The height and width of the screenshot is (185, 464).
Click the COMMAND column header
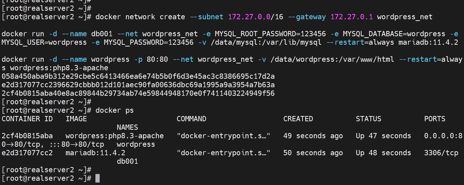191,119
